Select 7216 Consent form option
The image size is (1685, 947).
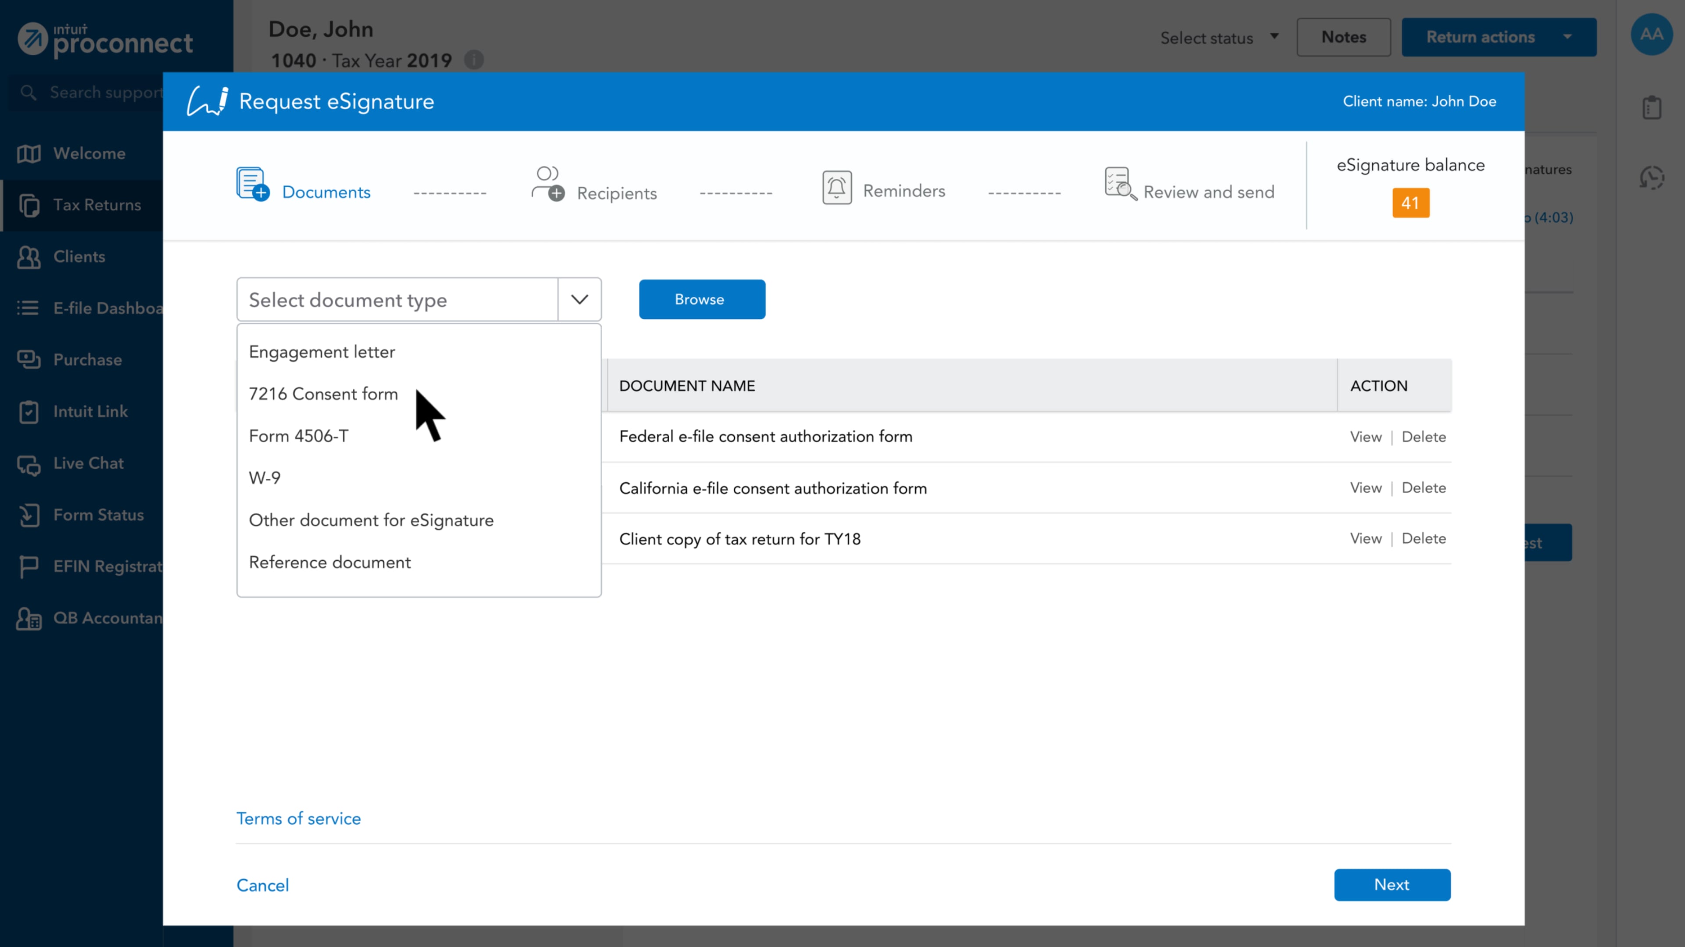(323, 394)
